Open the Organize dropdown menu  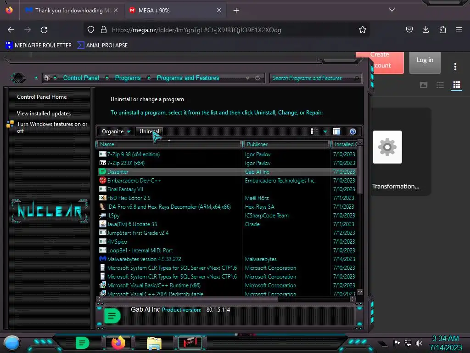tap(116, 131)
